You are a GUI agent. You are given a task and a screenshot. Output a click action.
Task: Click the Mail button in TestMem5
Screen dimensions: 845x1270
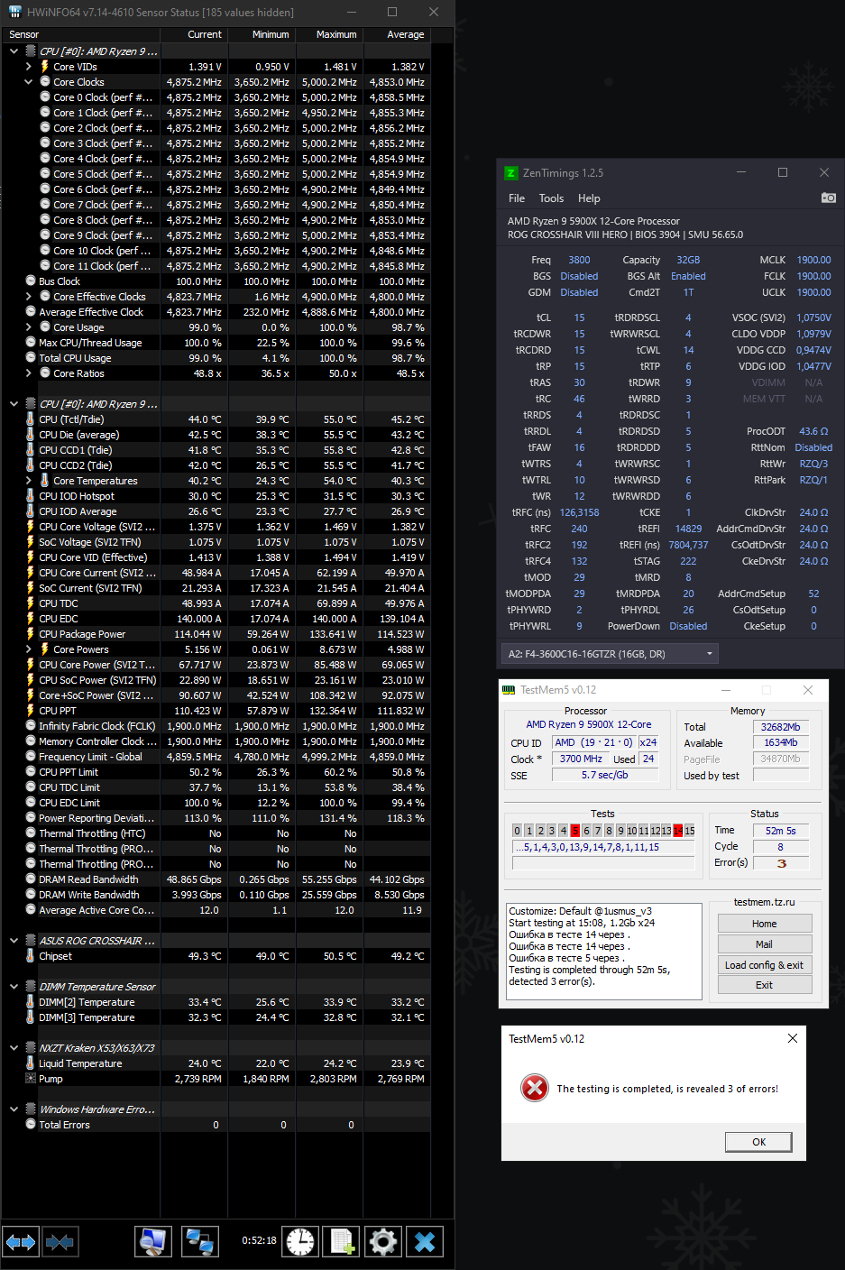click(765, 944)
